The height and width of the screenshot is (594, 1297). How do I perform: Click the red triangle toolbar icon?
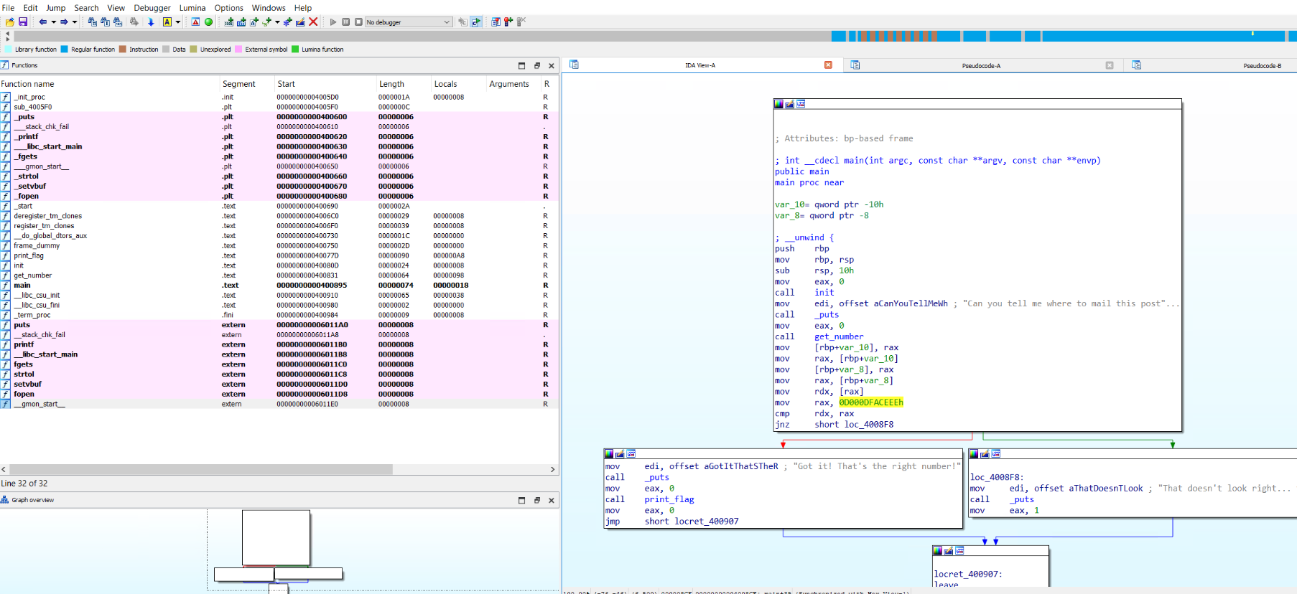195,22
